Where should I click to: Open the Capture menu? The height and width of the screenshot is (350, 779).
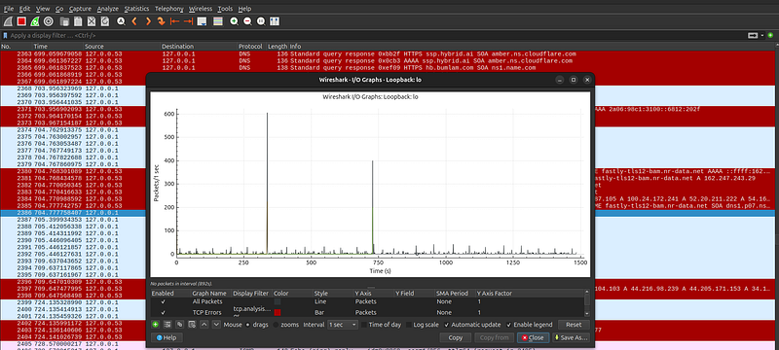pyautogui.click(x=80, y=9)
